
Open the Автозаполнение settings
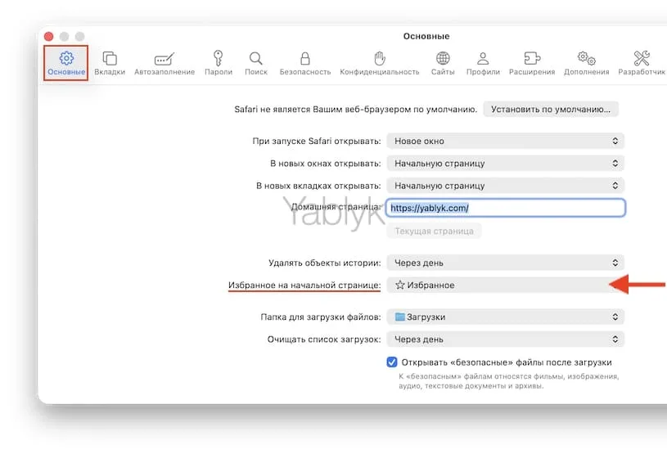point(164,63)
